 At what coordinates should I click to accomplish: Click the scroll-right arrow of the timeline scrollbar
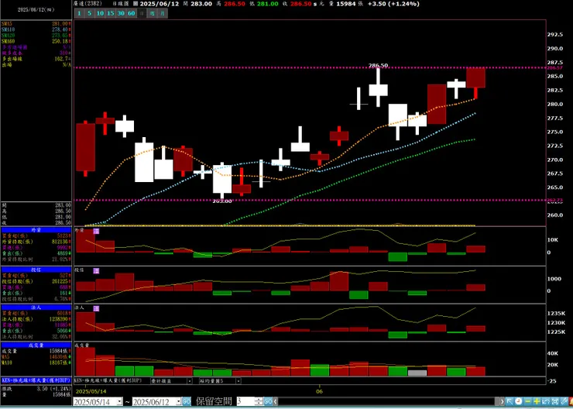tap(502, 402)
